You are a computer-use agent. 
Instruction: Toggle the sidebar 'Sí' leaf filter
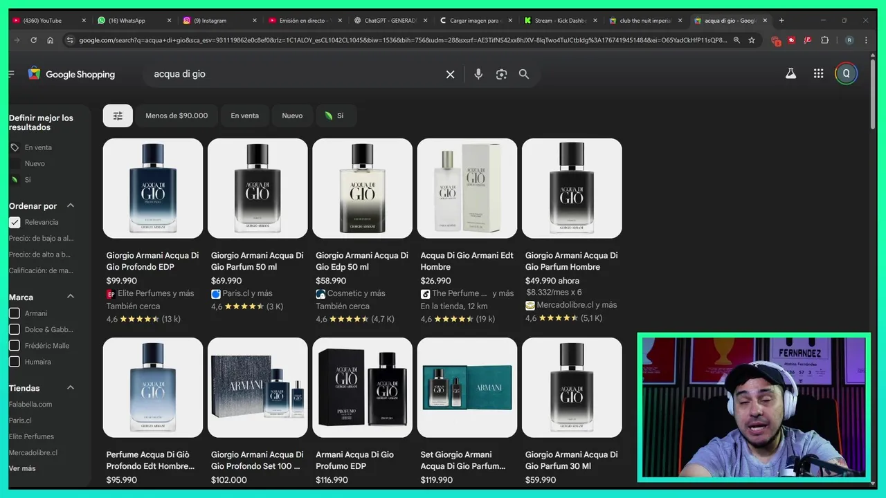click(28, 180)
